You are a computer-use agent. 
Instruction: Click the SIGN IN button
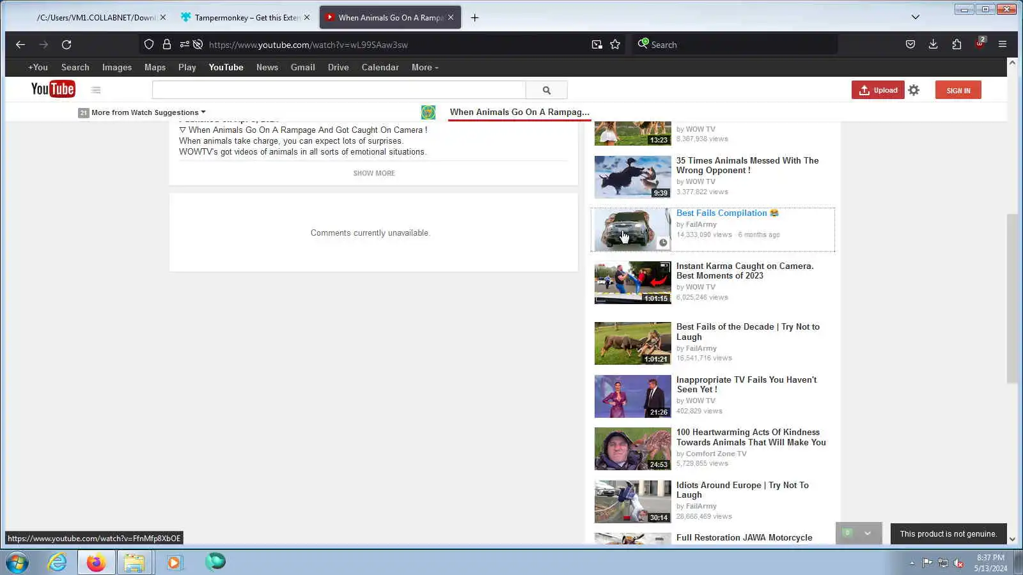click(958, 90)
